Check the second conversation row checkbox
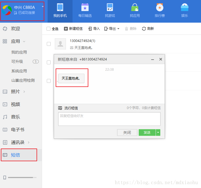Screen dimensions: 201x188 pos(48,62)
